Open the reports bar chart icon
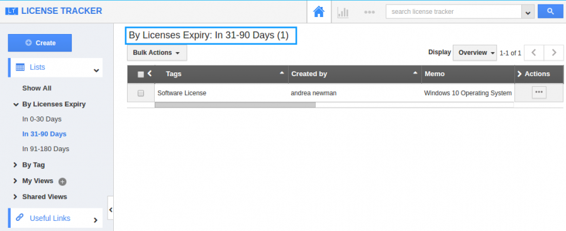 point(343,12)
